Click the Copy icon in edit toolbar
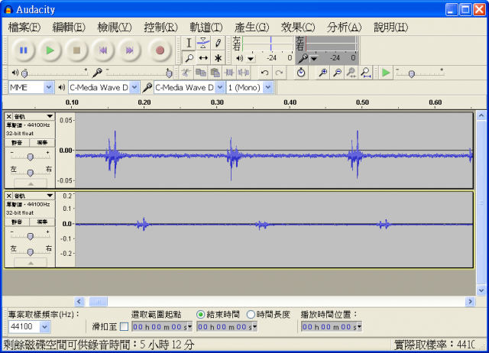Image resolution: width=489 pixels, height=353 pixels. click(x=200, y=73)
